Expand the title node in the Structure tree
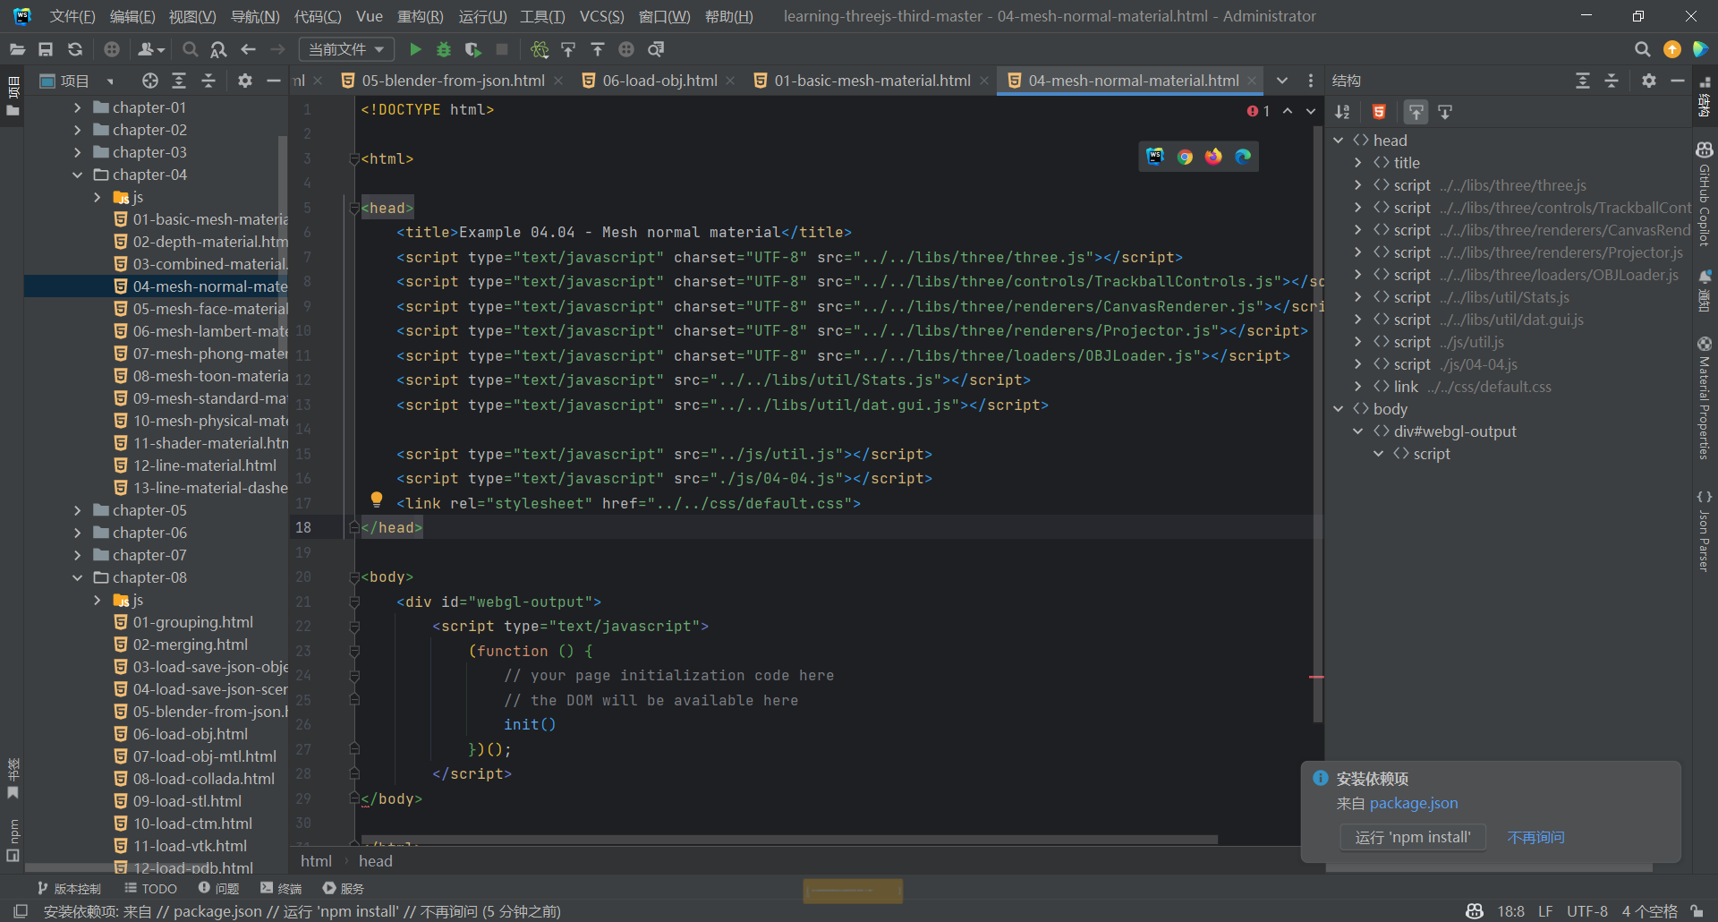This screenshot has height=922, width=1718. (1358, 163)
